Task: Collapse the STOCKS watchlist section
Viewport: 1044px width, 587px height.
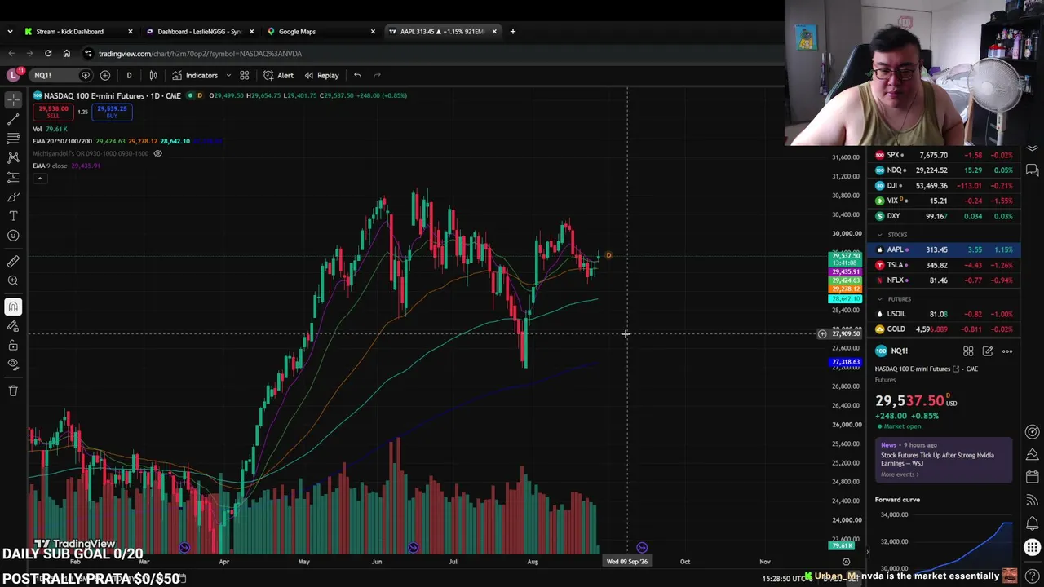Action: (x=880, y=235)
